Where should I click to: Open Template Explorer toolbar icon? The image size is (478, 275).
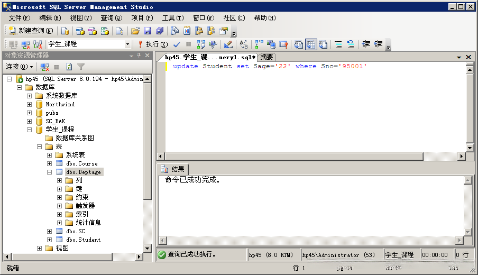(212, 31)
